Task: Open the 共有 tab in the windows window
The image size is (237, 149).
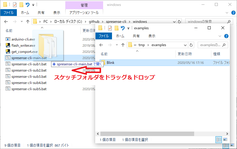Action: coord(41,12)
